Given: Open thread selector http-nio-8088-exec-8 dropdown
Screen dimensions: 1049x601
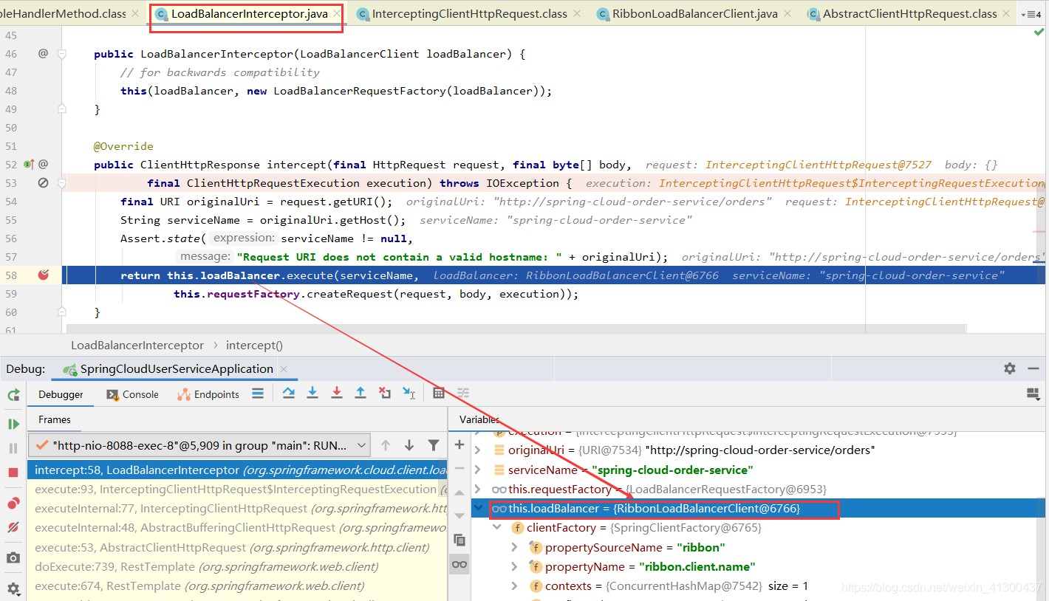Looking at the screenshot, I should (x=199, y=445).
